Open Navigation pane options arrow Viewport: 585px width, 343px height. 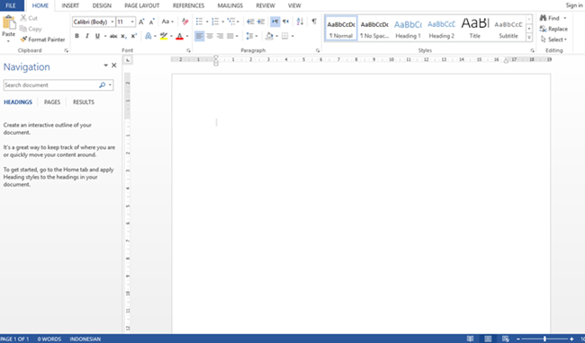[105, 66]
